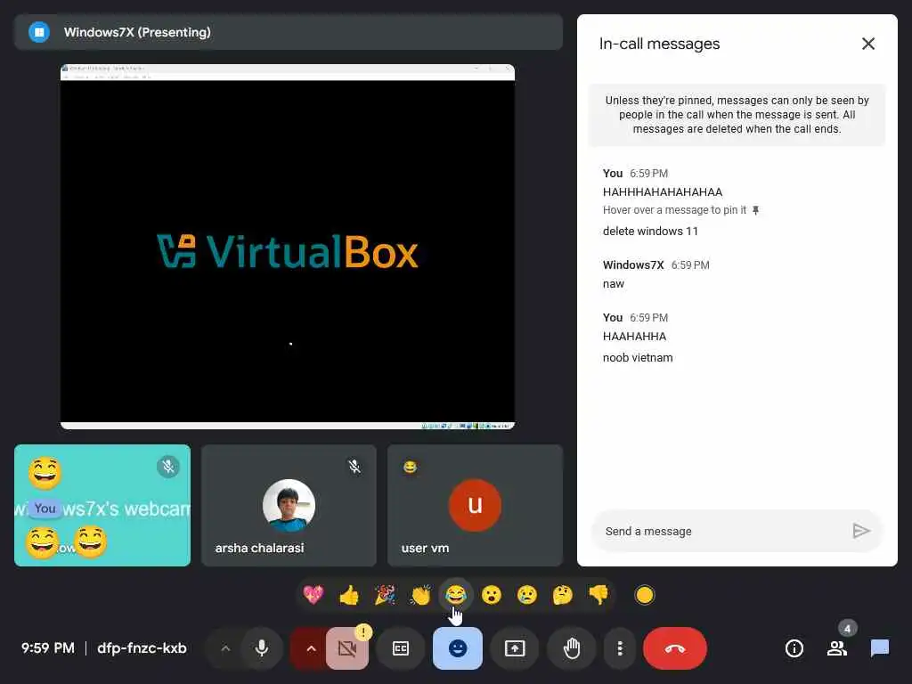Send the thumbs down reaction
The image size is (912, 684).
pyautogui.click(x=598, y=595)
